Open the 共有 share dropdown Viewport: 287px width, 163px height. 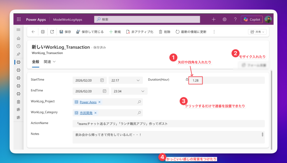[257, 32]
